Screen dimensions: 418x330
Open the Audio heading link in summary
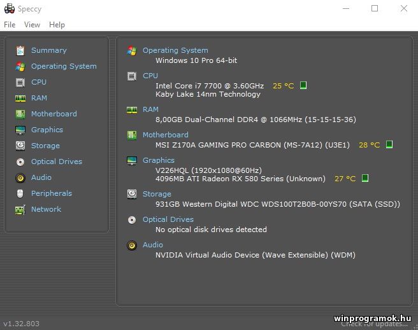152,245
